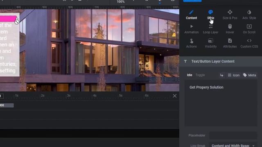Select the Idle content state
The image size is (262, 147).
(x=189, y=75)
